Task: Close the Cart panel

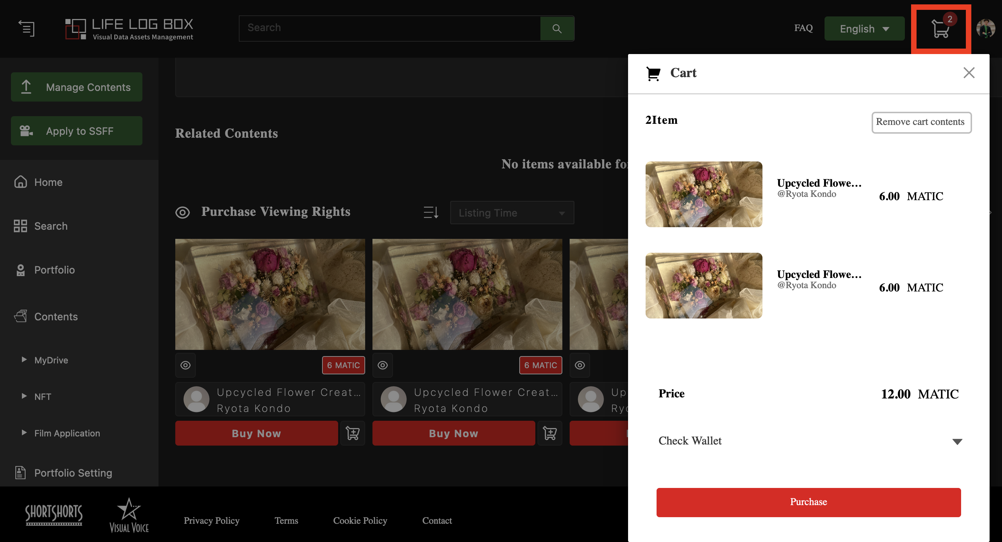Action: click(x=968, y=73)
